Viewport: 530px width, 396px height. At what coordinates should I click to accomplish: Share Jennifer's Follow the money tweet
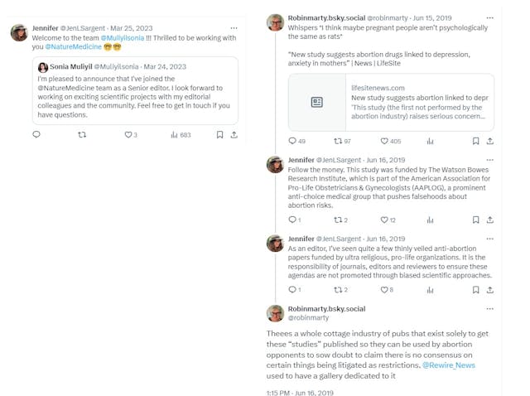click(x=489, y=220)
